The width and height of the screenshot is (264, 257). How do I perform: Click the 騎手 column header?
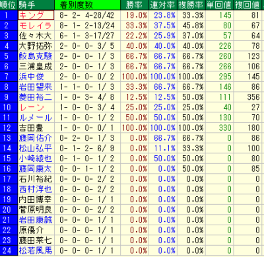tap(36, 5)
